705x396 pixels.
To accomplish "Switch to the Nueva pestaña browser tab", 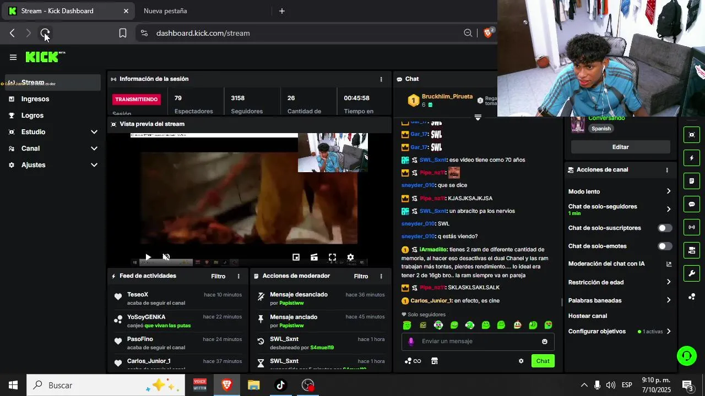I will click(204, 11).
